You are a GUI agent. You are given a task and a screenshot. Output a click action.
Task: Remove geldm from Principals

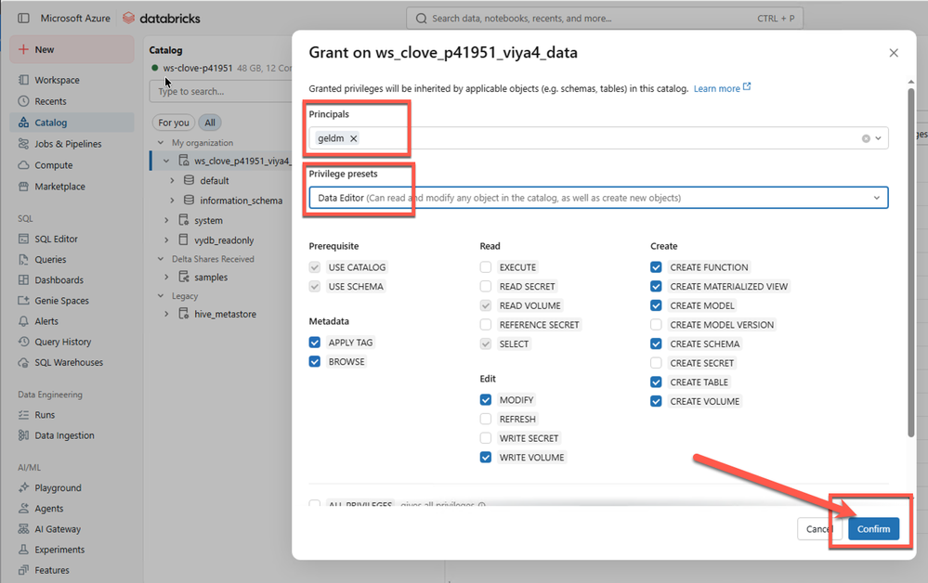[353, 138]
